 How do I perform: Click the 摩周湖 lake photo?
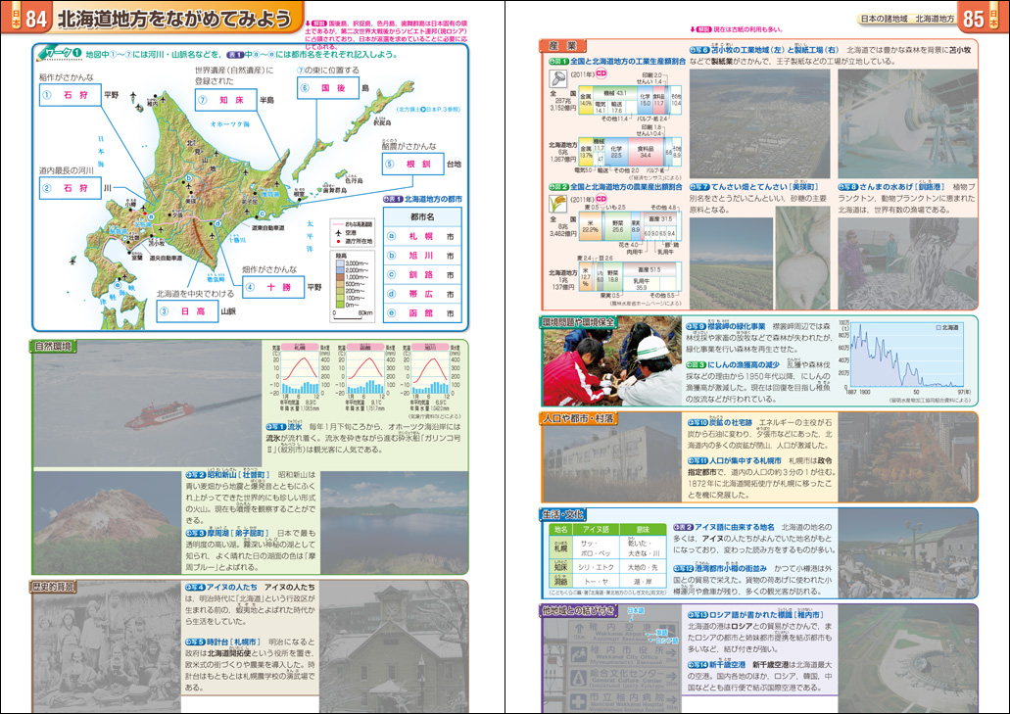click(x=394, y=521)
